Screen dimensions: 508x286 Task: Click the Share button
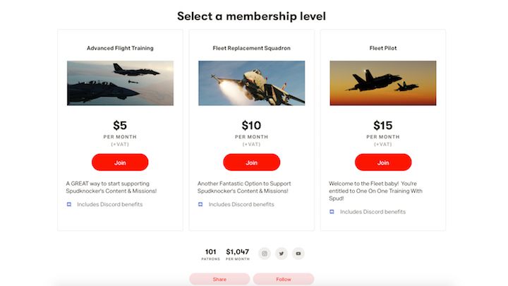(219, 279)
